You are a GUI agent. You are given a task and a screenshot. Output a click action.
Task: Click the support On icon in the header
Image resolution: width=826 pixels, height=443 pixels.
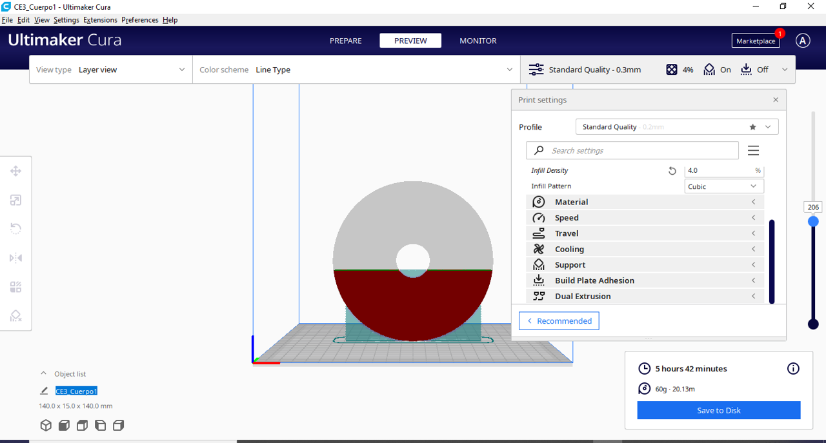(x=709, y=70)
